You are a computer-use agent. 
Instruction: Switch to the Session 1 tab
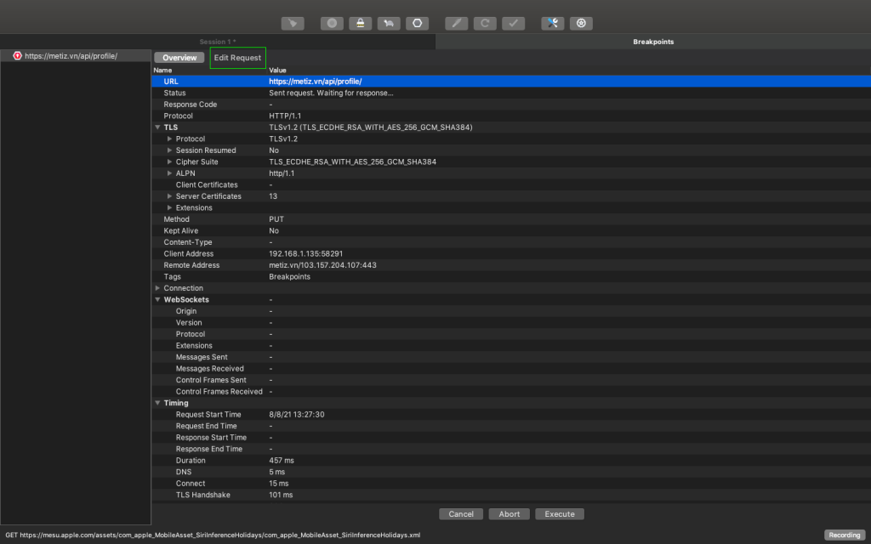point(218,42)
